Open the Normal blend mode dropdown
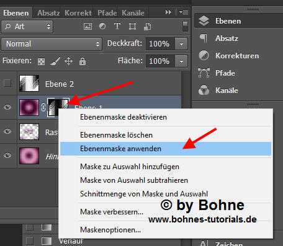The width and height of the screenshot is (283, 246). (x=52, y=44)
